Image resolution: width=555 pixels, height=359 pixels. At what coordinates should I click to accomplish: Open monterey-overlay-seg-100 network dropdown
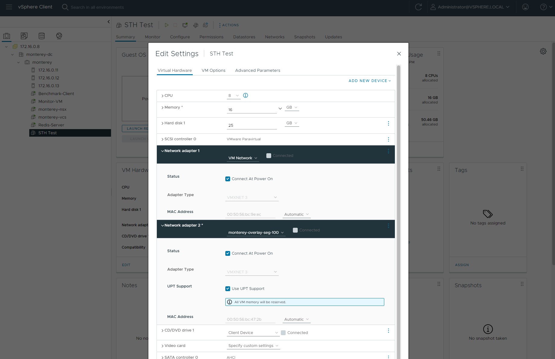tap(256, 233)
